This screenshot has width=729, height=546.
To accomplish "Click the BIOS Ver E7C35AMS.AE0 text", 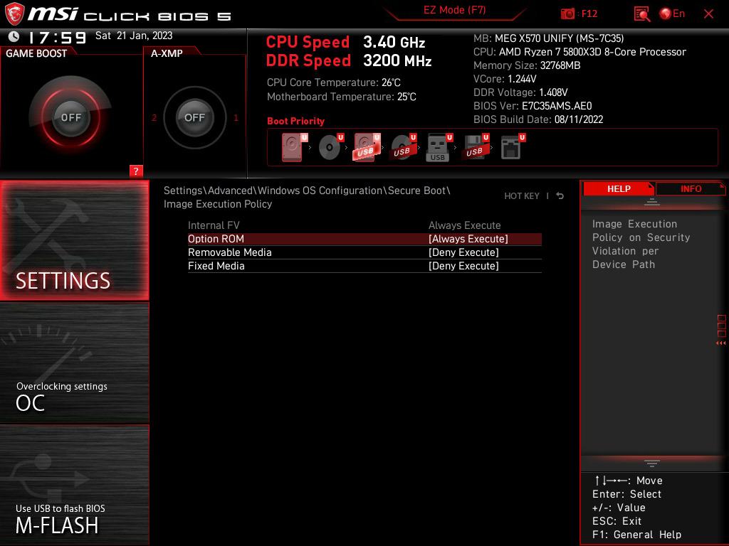I will point(533,106).
